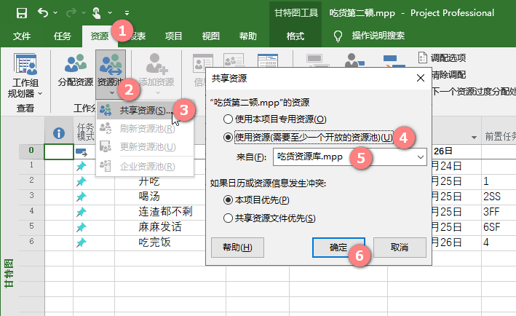Choose 本项目优先 radio option

[x=229, y=200]
